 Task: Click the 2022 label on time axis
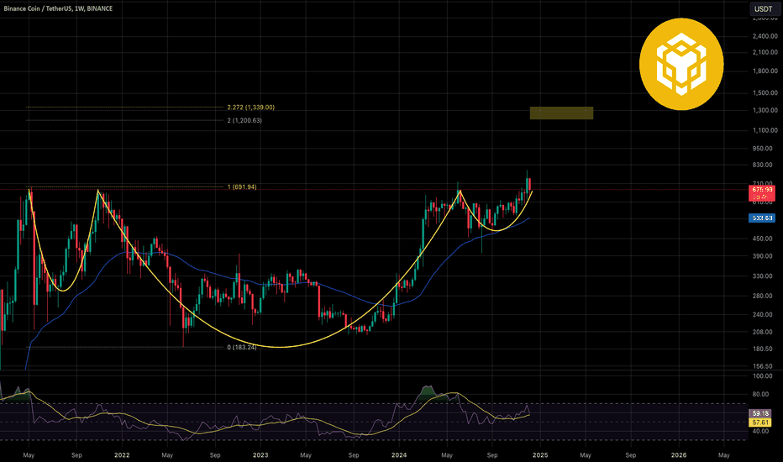(122, 455)
